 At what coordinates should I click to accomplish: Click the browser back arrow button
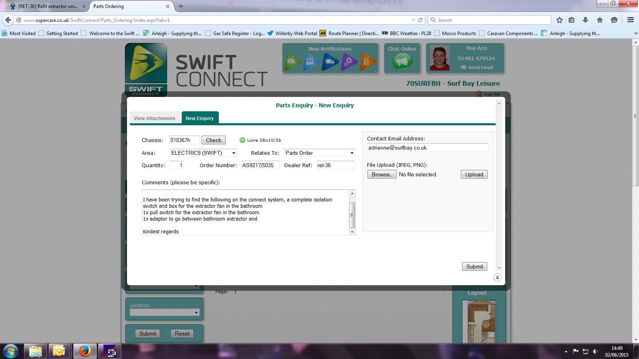coord(8,20)
